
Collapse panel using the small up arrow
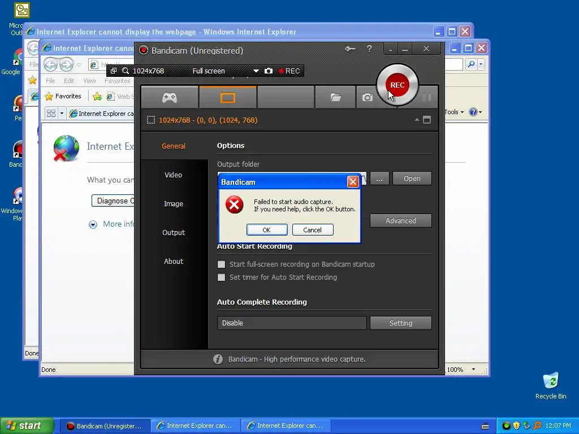(x=417, y=120)
